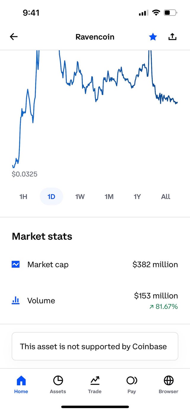The image size is (190, 412).
Task: Tap the asset not supported notice
Action: [x=95, y=346]
